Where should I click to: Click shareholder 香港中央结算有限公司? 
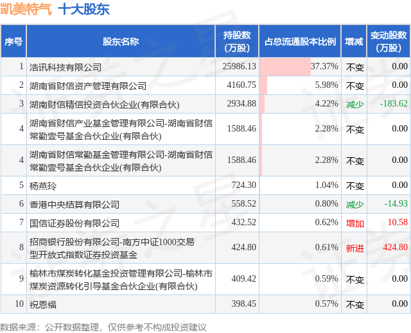(x=74, y=205)
